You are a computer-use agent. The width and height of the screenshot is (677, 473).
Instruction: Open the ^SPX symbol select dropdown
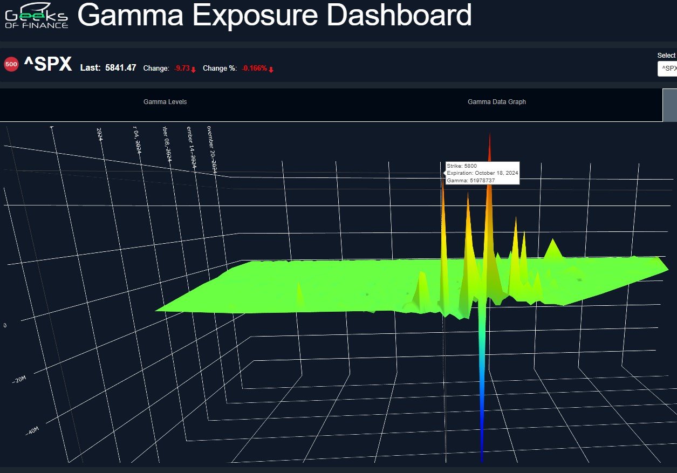coord(667,68)
